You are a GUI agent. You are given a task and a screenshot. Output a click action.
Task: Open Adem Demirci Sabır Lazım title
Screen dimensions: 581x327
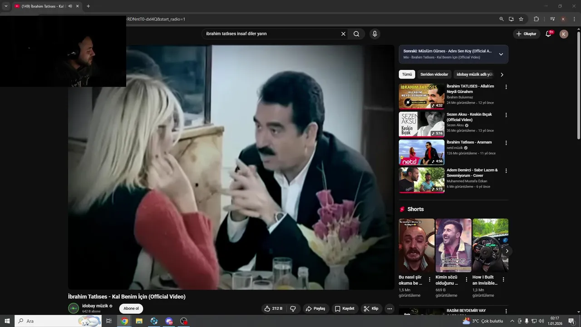pyautogui.click(x=472, y=173)
